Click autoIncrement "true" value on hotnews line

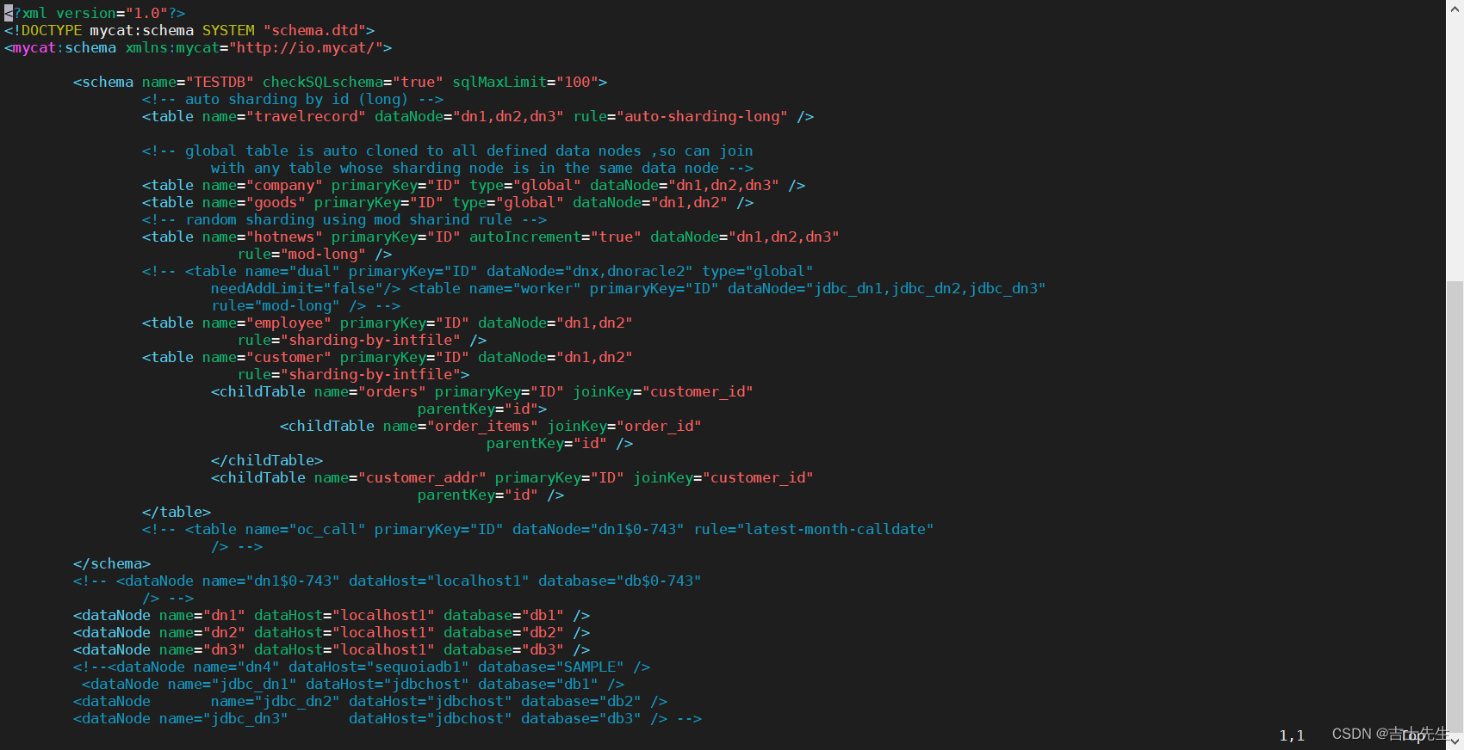pos(616,237)
